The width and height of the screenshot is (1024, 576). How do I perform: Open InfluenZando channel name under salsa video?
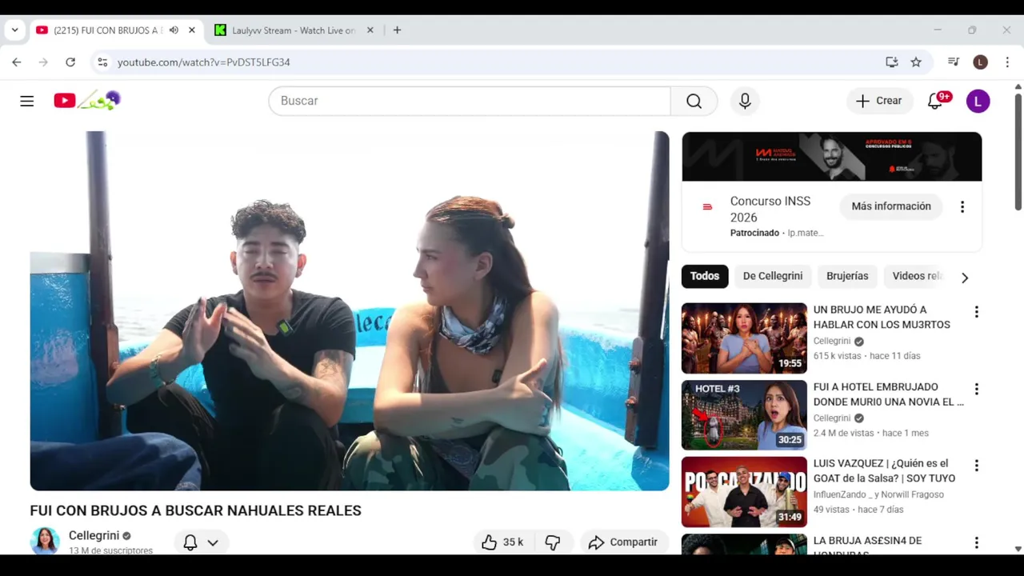tap(878, 494)
